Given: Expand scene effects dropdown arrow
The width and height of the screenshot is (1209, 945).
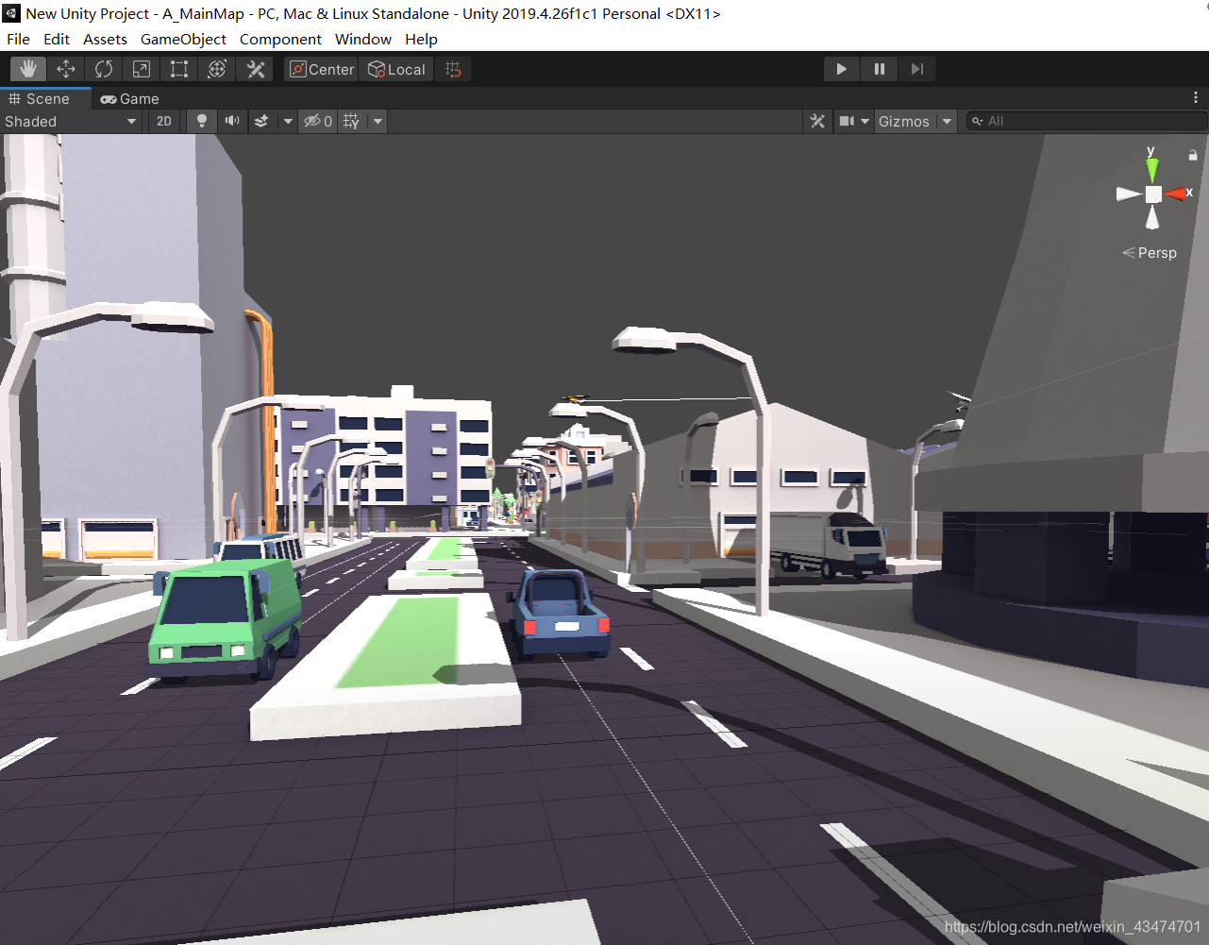Looking at the screenshot, I should (288, 121).
